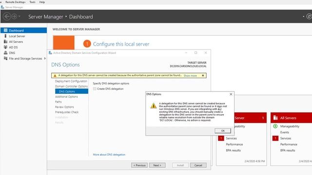Click red Services alert badge in Server tile
312x175 pixels.
point(221,138)
